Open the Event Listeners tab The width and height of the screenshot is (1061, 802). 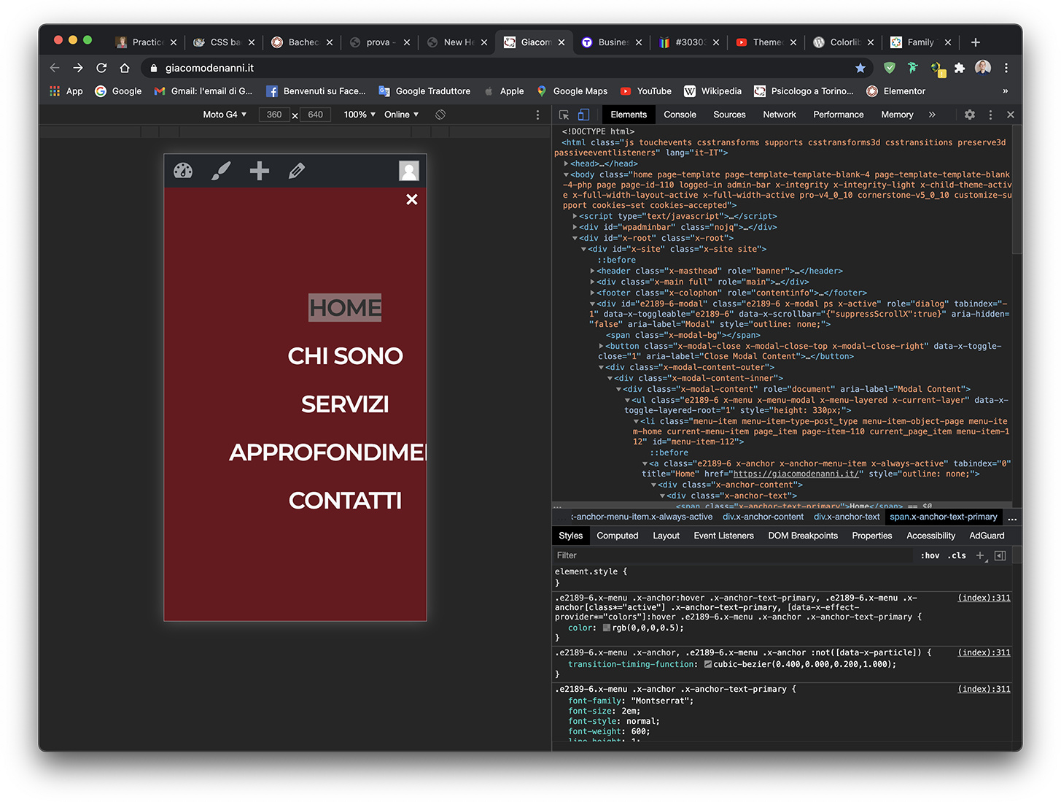(724, 536)
